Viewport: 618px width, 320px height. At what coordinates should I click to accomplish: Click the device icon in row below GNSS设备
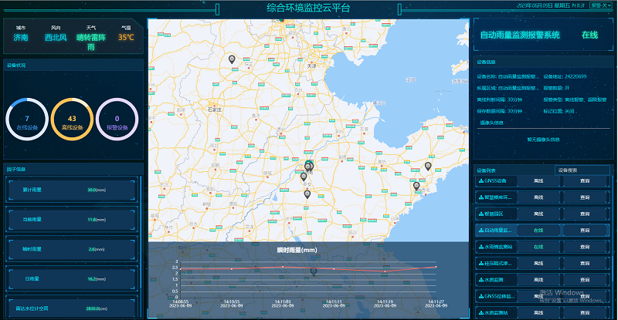pyautogui.click(x=480, y=197)
